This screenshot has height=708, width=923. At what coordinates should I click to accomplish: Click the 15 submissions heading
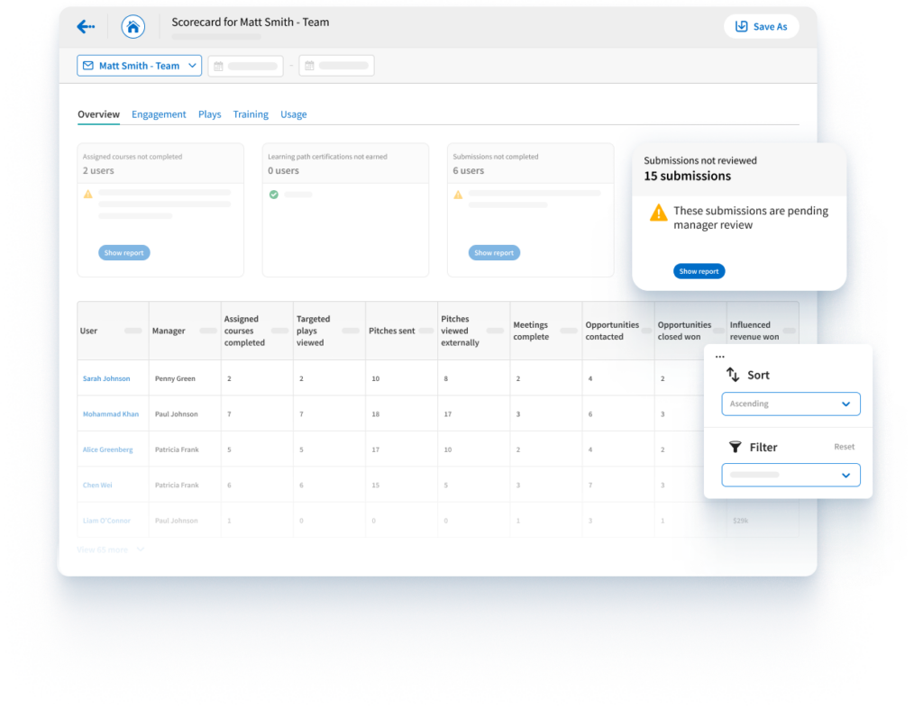687,176
